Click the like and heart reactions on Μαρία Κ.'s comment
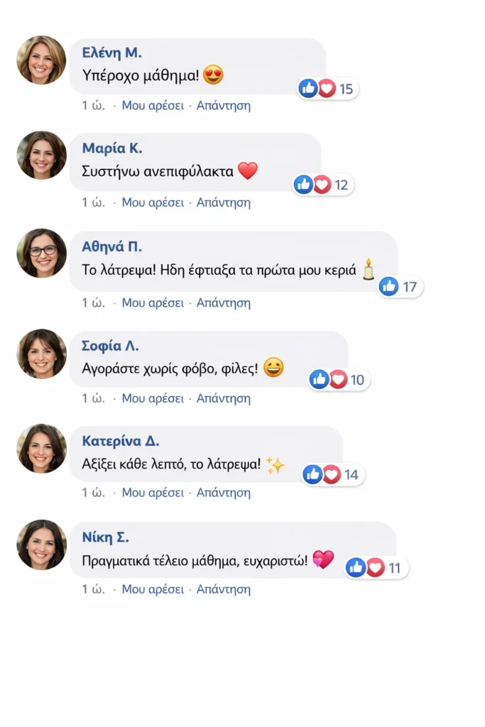This screenshot has height=727, width=485. 312,185
